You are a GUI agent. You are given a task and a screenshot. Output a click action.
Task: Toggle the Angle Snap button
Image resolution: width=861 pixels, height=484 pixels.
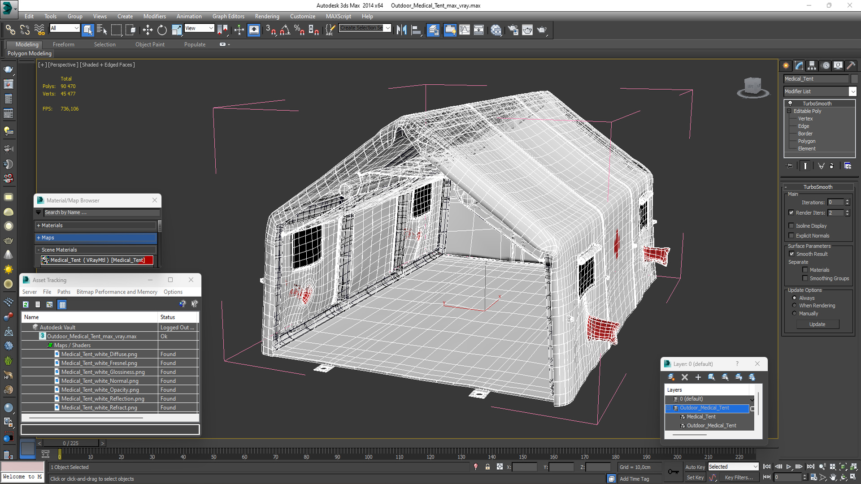(285, 30)
